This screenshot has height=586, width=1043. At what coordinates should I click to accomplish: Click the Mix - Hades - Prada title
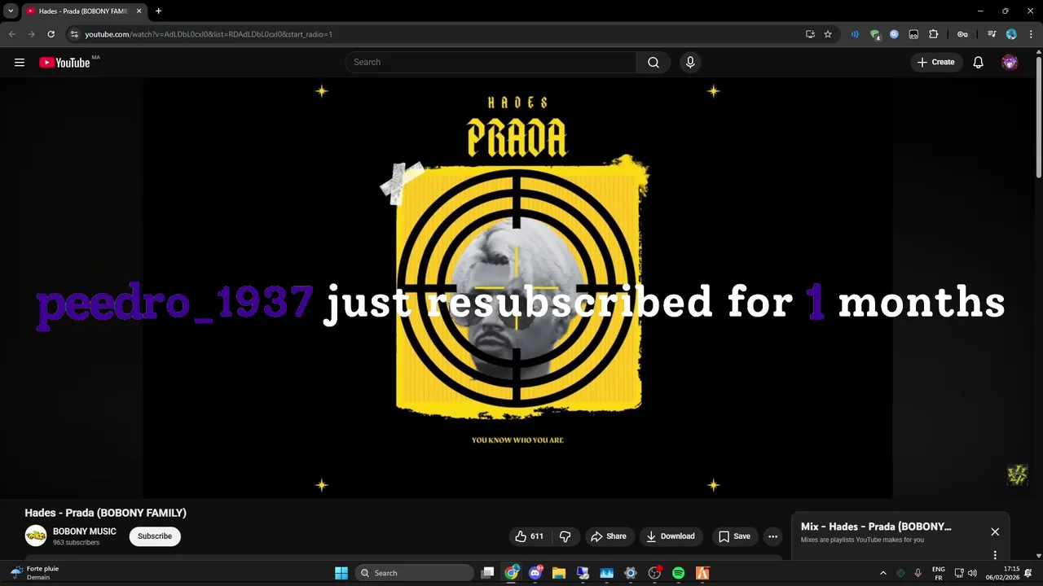point(876,527)
